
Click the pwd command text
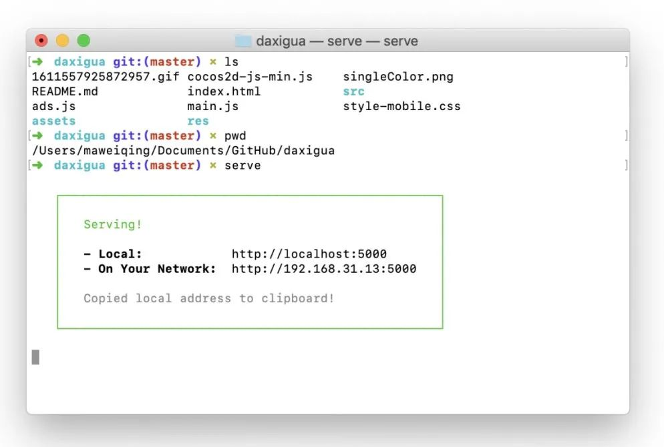pyautogui.click(x=235, y=135)
